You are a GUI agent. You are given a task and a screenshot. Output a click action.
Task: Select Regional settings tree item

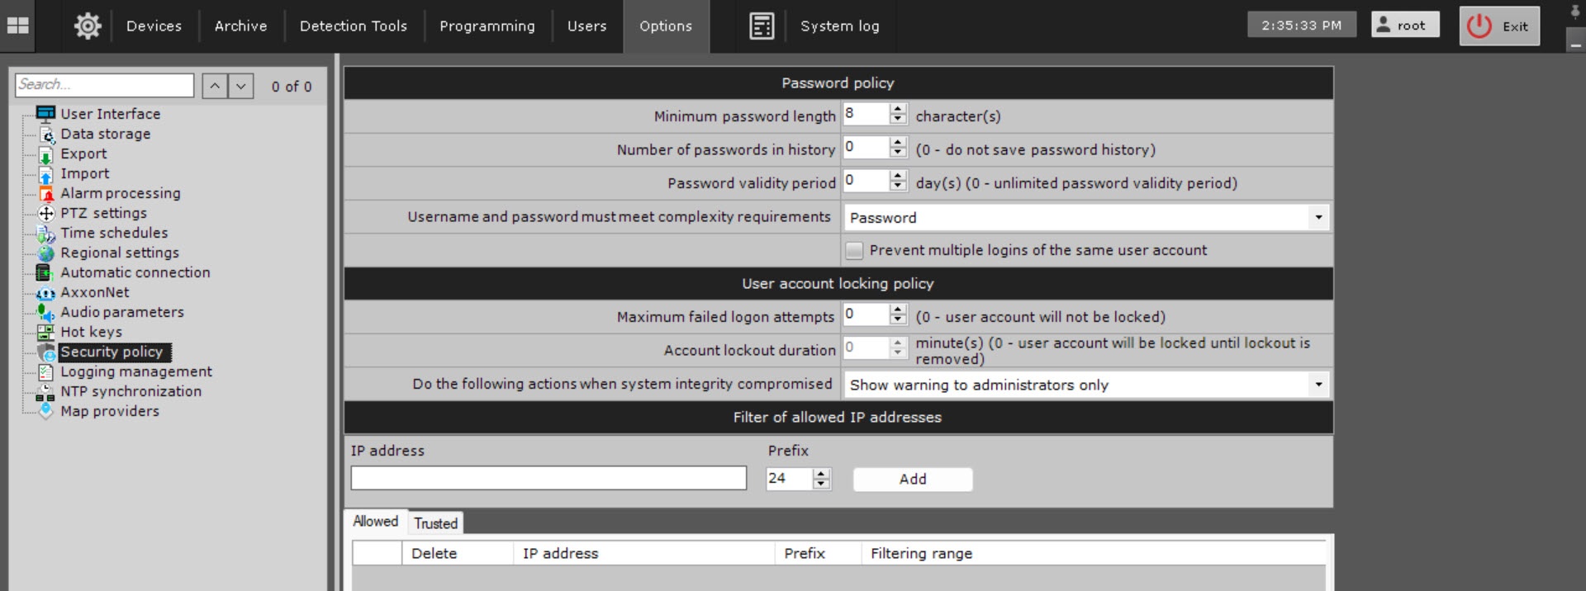pos(119,253)
